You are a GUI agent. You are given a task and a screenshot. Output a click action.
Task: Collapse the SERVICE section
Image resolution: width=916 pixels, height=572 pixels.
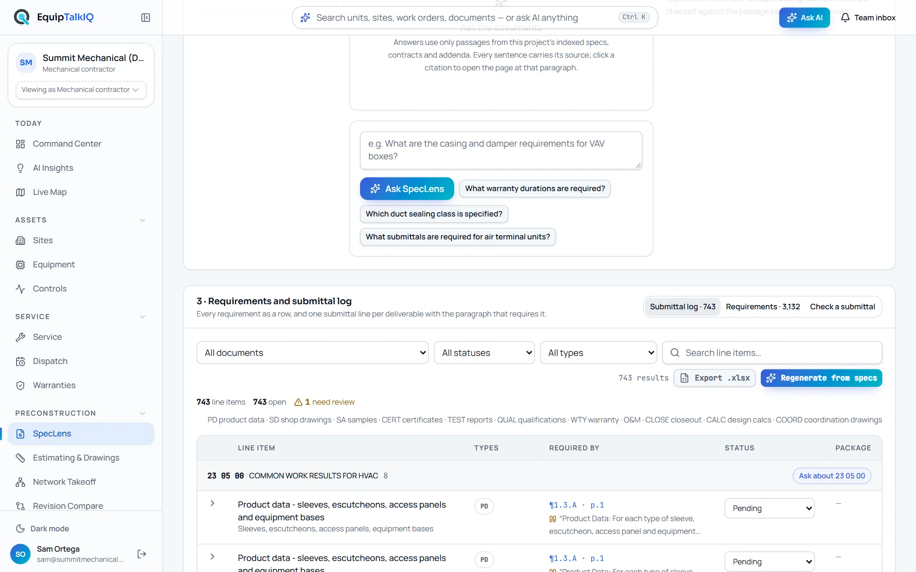tap(142, 317)
